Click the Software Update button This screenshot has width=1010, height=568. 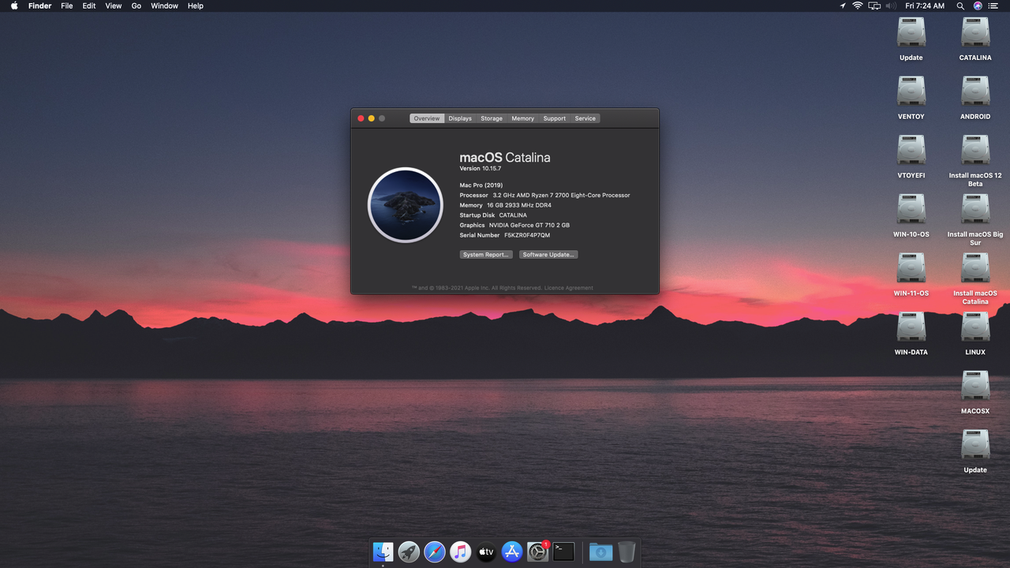point(548,254)
